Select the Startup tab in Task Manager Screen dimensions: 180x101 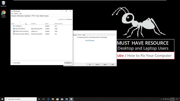(33, 16)
